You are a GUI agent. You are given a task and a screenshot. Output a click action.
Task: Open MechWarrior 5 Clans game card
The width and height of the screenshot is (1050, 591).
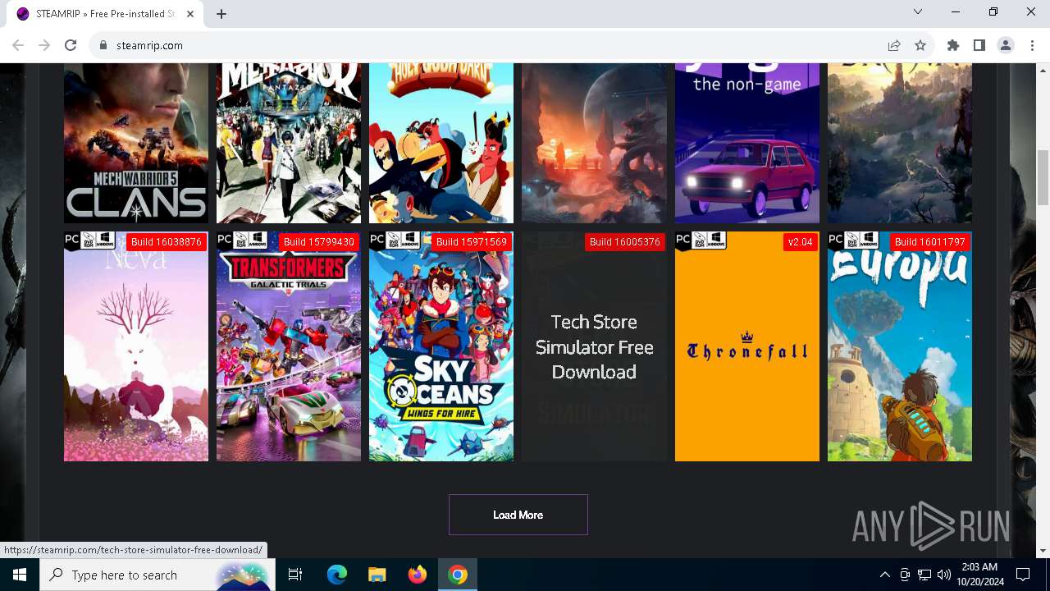[x=136, y=143]
